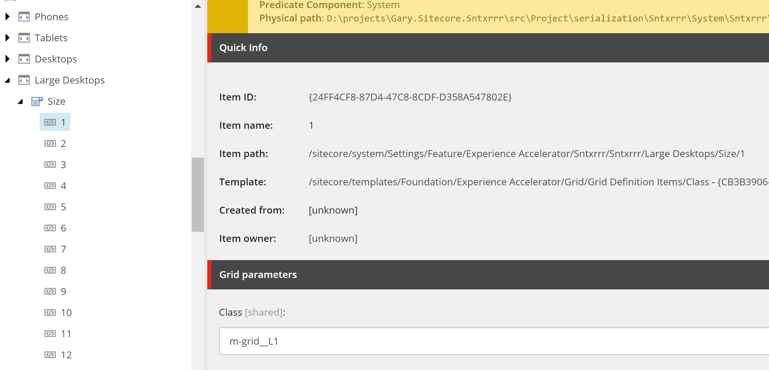Screen dimensions: 769x370
Task: Click the tree scrollbar up arrow
Action: pos(198,6)
